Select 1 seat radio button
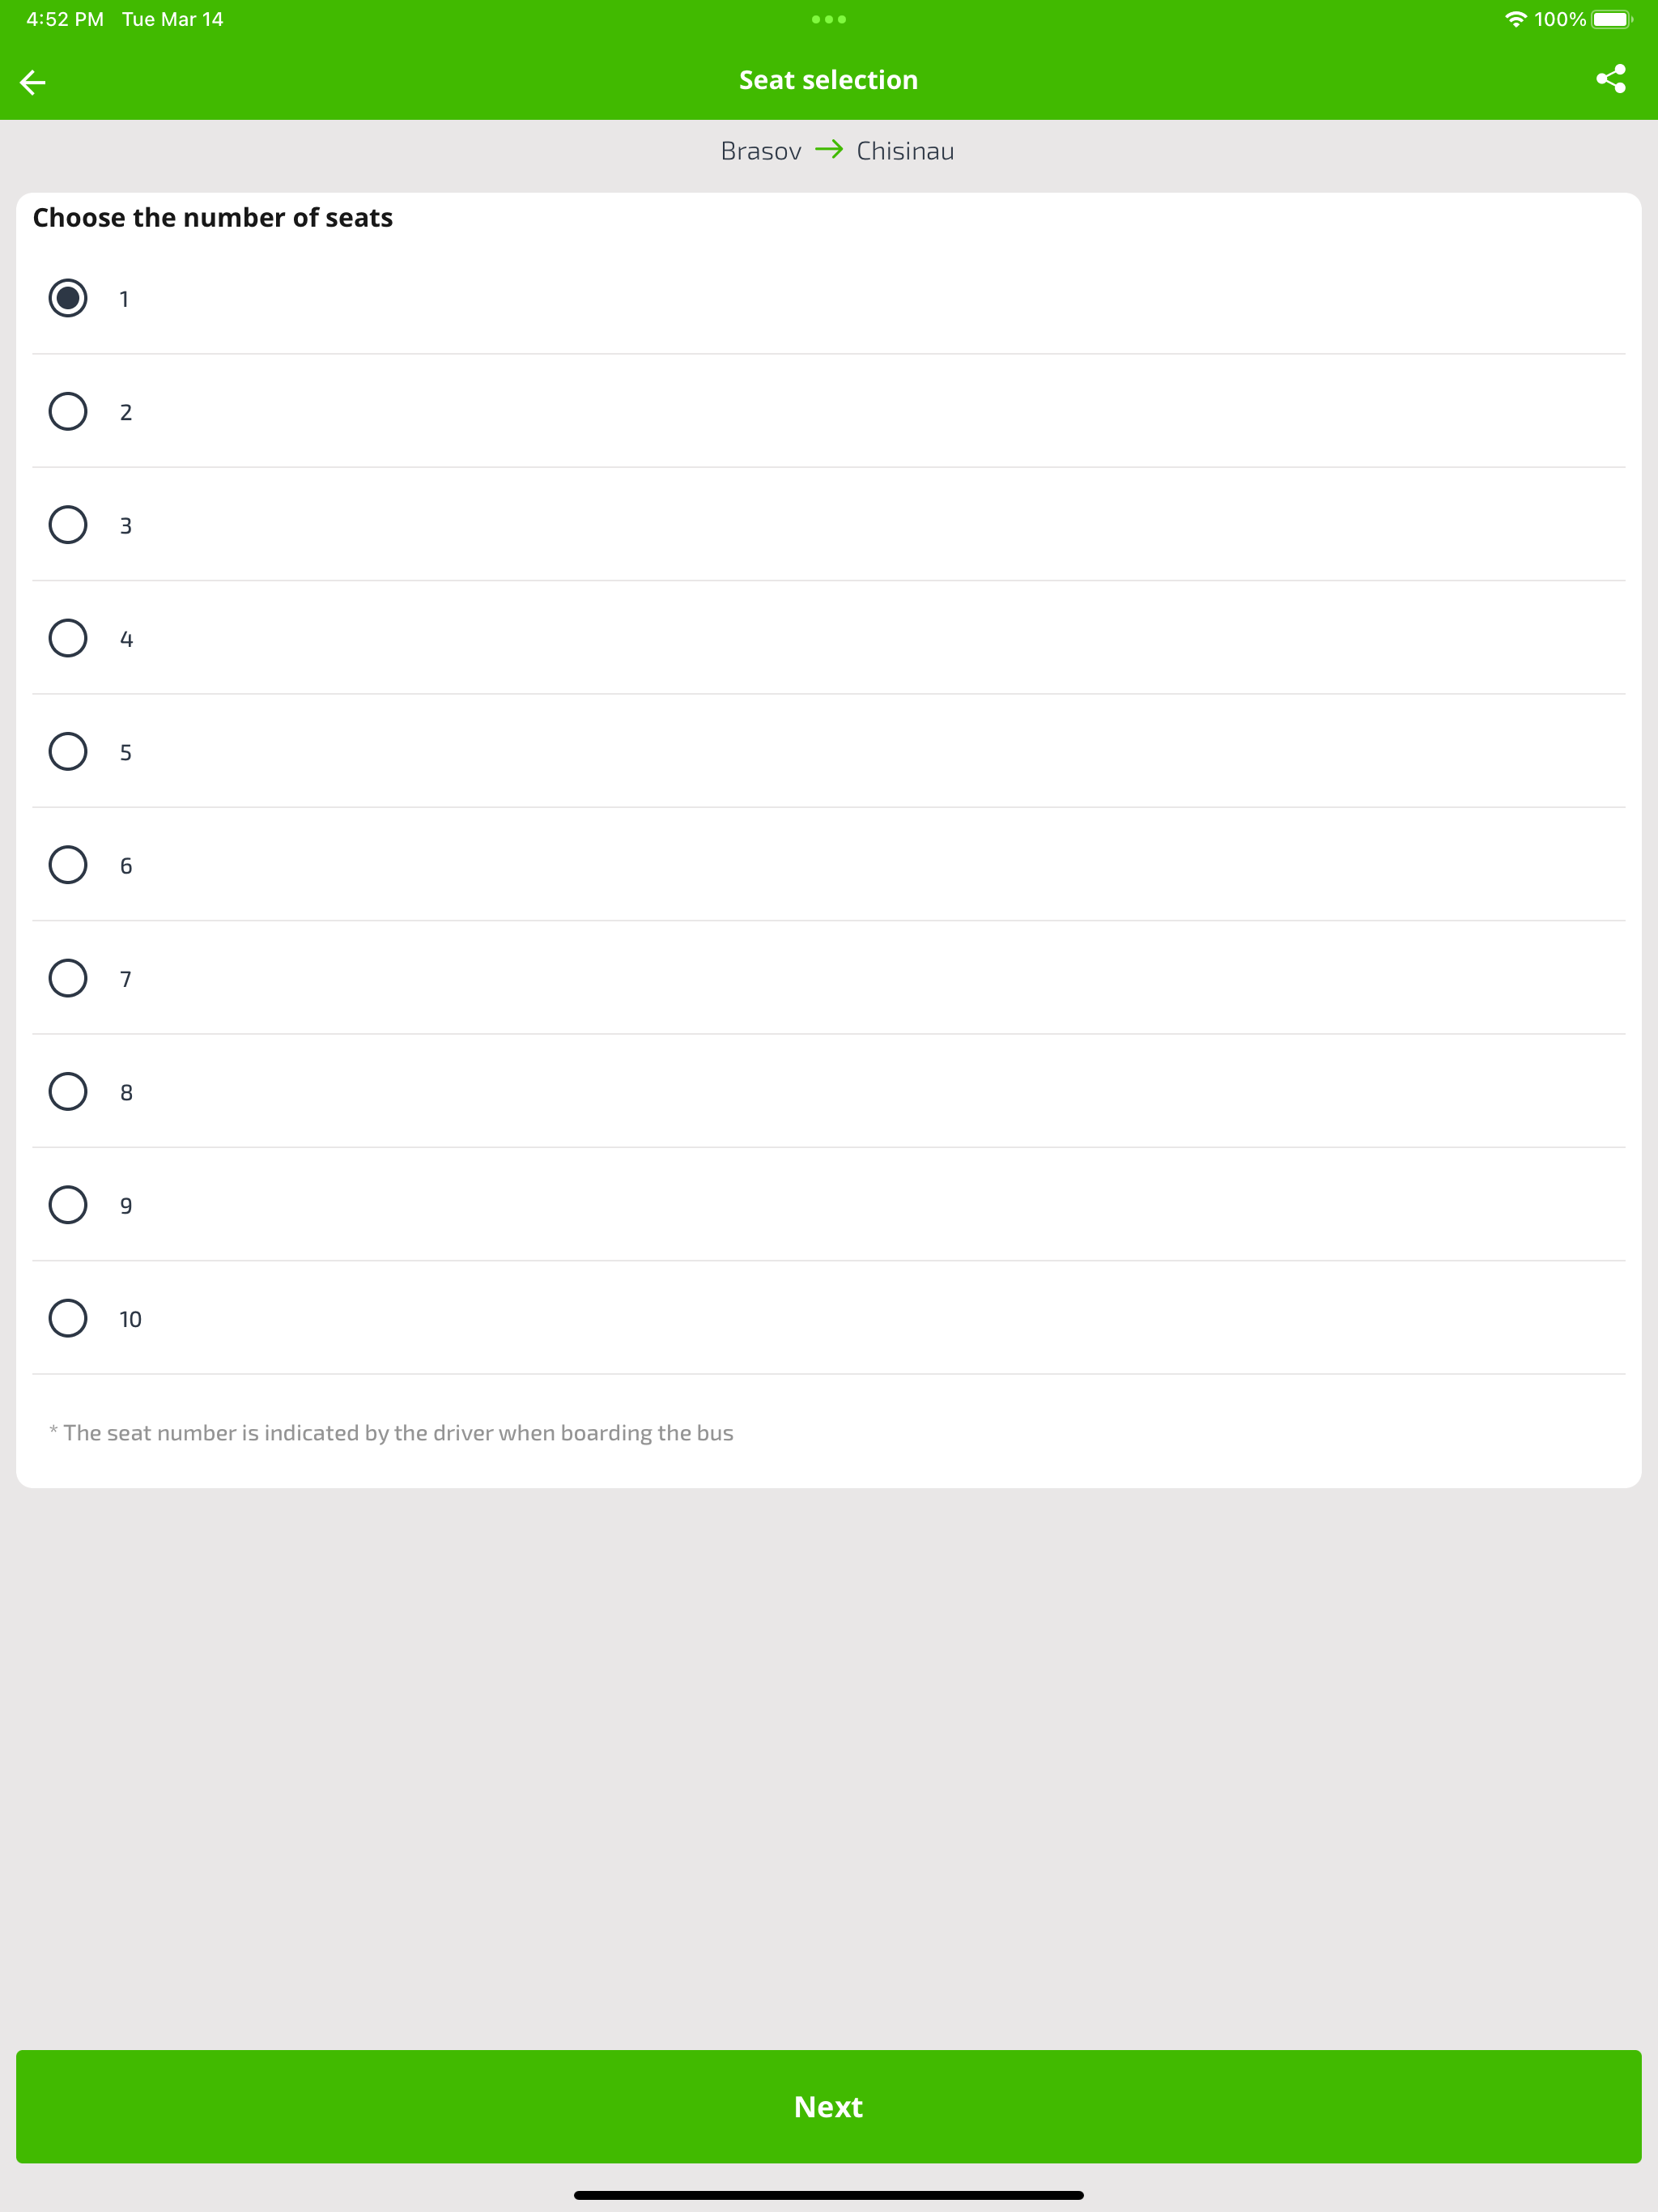Viewport: 1658px width, 2212px height. 68,298
